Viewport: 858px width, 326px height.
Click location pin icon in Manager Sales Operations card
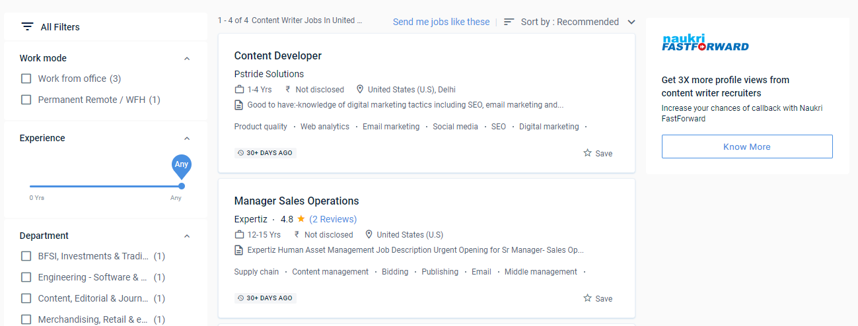click(x=369, y=234)
